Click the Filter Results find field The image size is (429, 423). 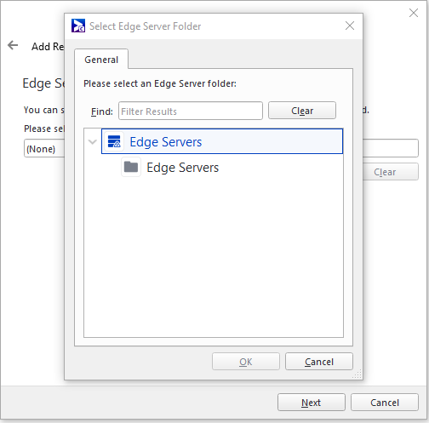pyautogui.click(x=191, y=111)
